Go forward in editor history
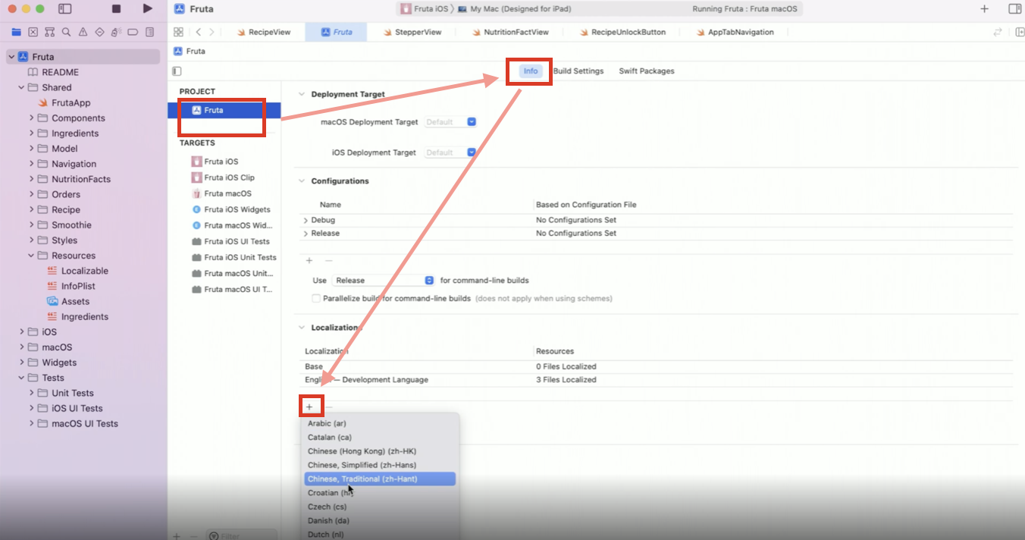The height and width of the screenshot is (540, 1025). tap(212, 32)
